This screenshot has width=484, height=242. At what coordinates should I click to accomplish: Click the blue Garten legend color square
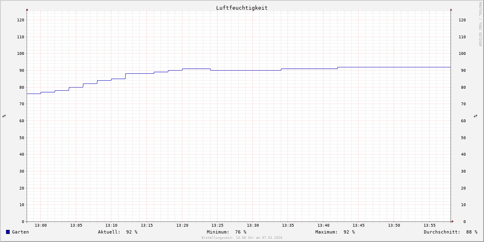coord(8,232)
